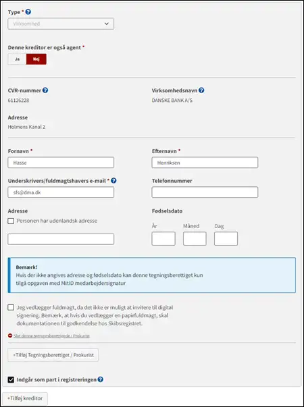Click the År birth year field

point(163,238)
